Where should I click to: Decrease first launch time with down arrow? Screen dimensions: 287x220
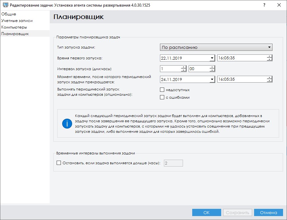pos(270,59)
